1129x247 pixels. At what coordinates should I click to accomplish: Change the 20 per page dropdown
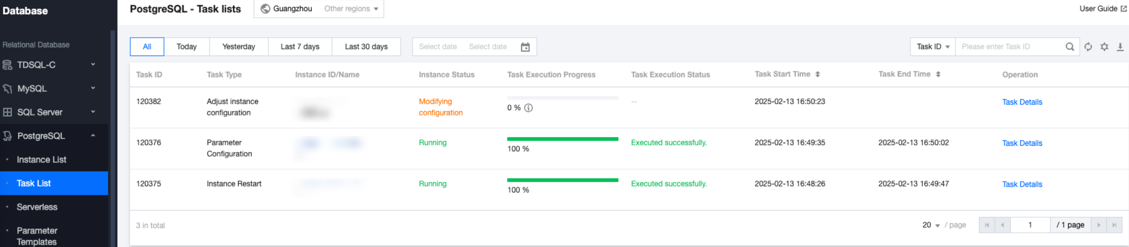click(x=931, y=225)
